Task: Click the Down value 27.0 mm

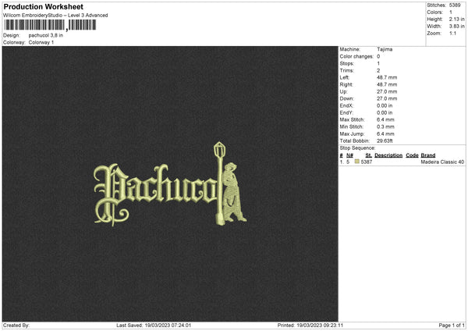Action: coord(387,98)
